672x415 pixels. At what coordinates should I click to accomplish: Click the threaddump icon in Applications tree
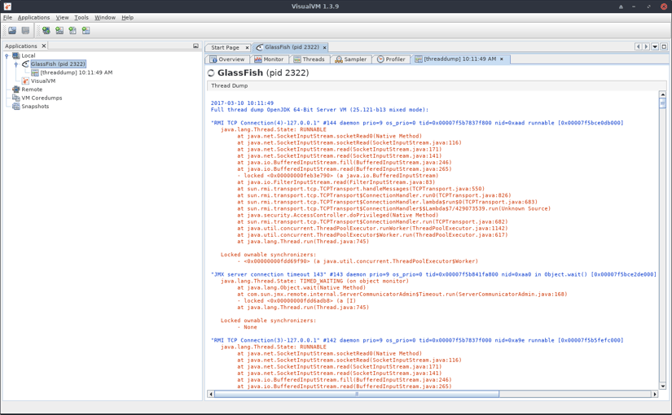pos(35,72)
